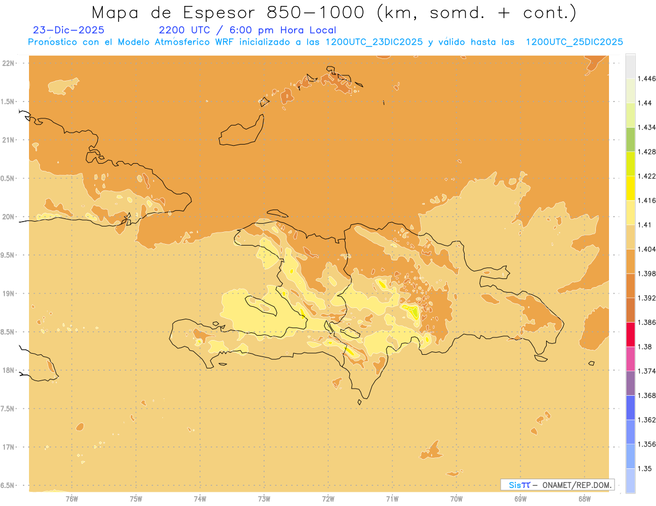The height and width of the screenshot is (506, 656).
Task: Select the legend value '1.416'
Action: click(x=646, y=200)
